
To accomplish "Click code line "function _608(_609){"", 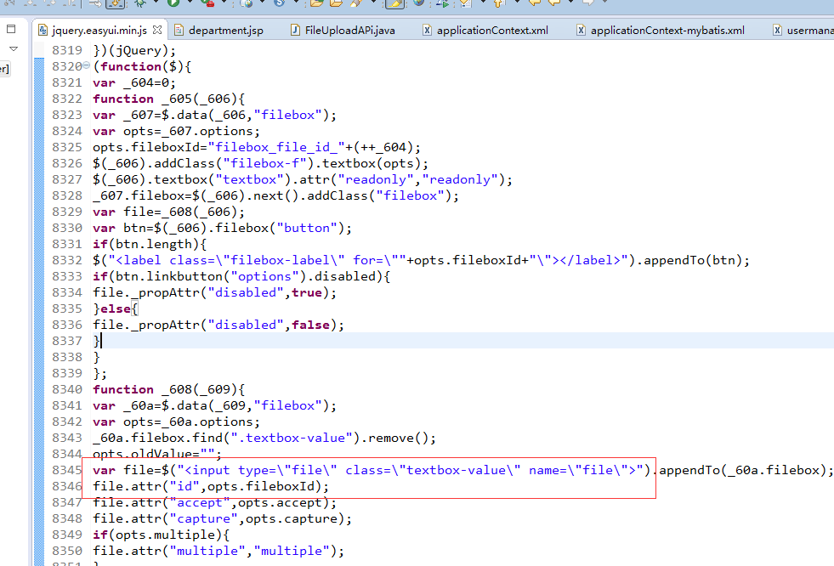I will [168, 389].
